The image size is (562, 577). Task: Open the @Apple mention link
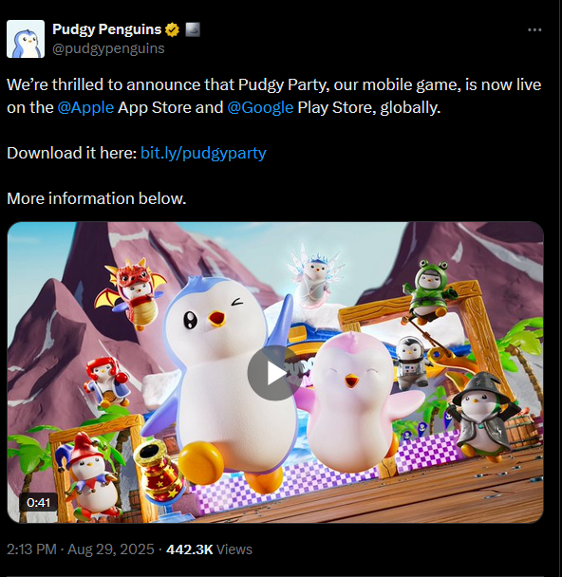[85, 107]
